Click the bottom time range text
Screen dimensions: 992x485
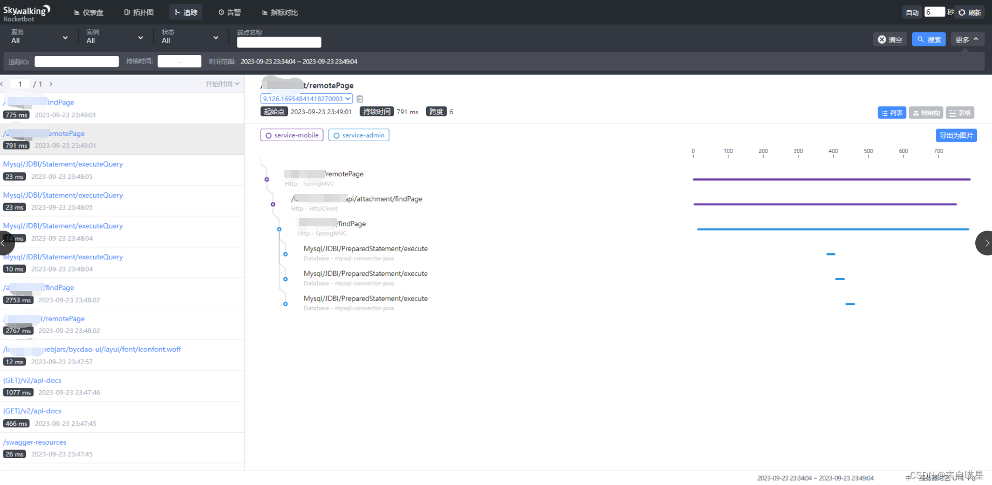[x=815, y=478]
